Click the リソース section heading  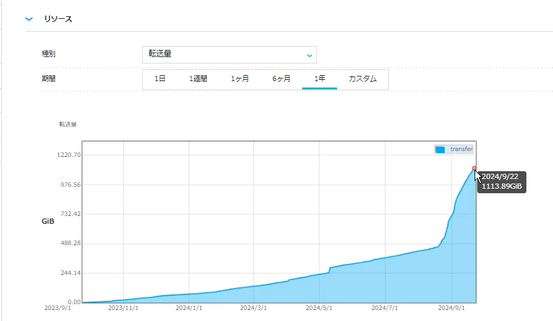(58, 19)
